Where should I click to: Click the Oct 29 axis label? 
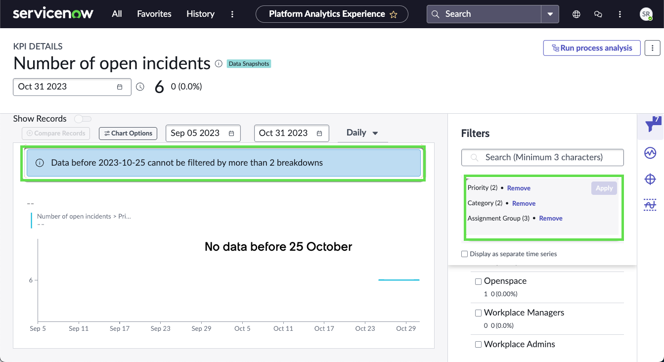tap(406, 328)
